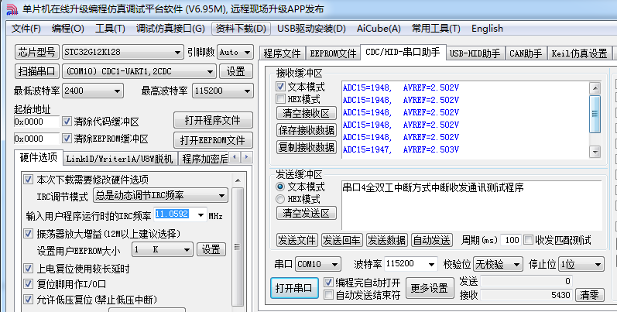Select the USB-HID助手 tab

(x=475, y=53)
